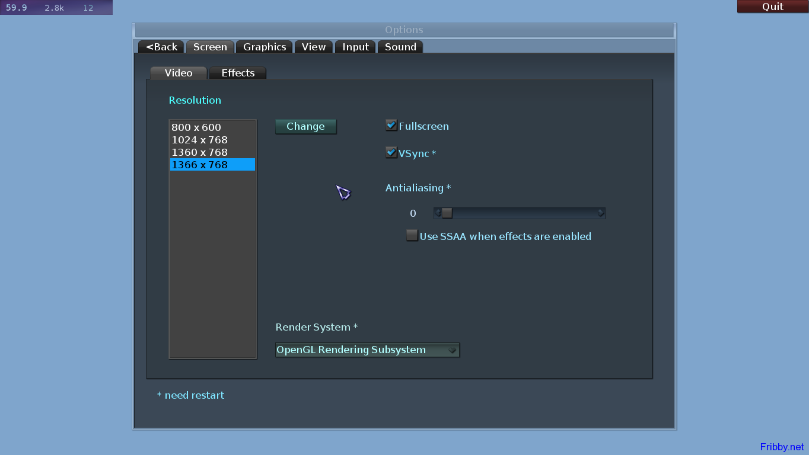Disable the Fullscreen checkbox
This screenshot has height=455, width=809.
391,126
